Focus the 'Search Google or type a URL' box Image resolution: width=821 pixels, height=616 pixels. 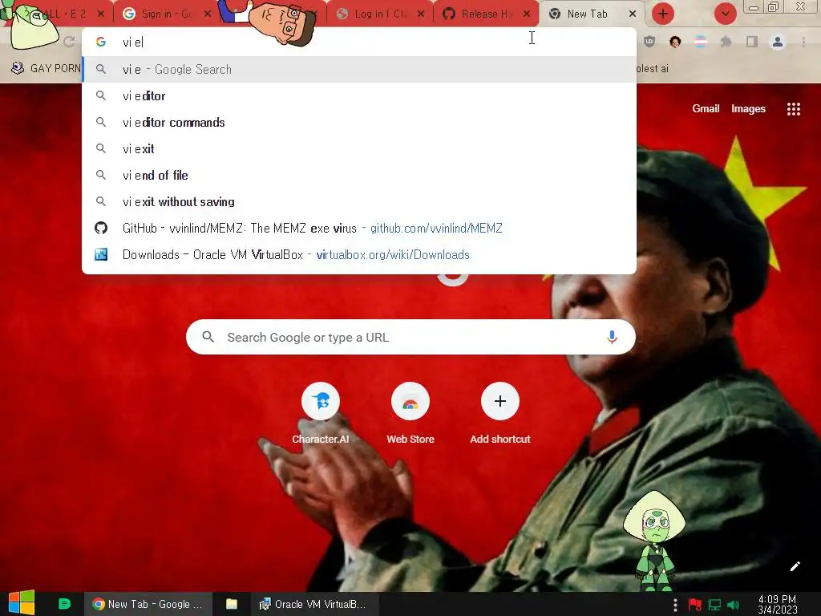410,337
